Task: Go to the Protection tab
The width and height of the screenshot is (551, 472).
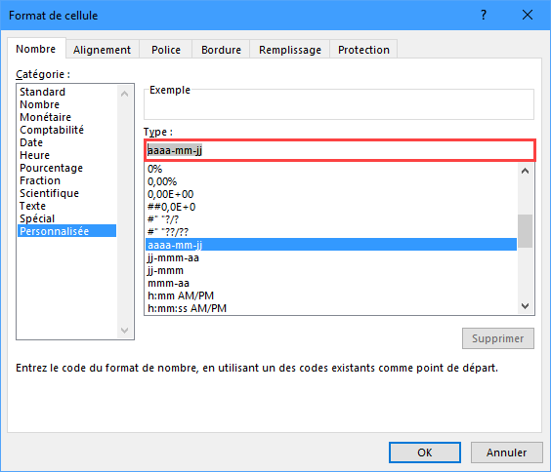Action: [x=363, y=50]
